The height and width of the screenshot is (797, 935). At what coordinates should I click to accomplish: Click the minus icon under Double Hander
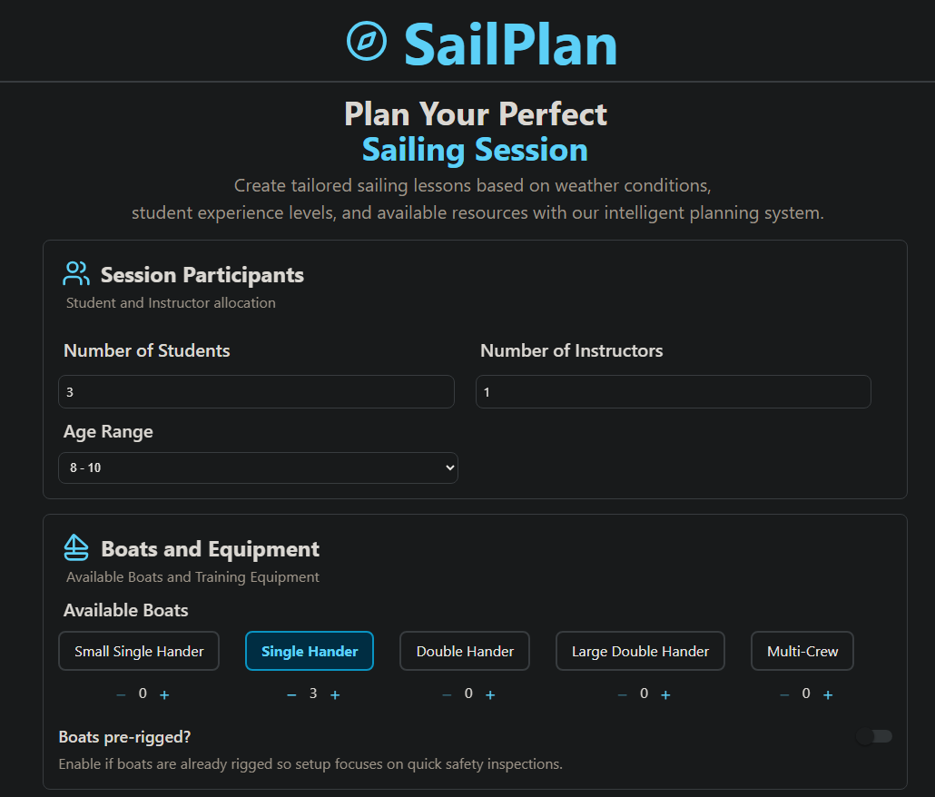click(x=447, y=694)
